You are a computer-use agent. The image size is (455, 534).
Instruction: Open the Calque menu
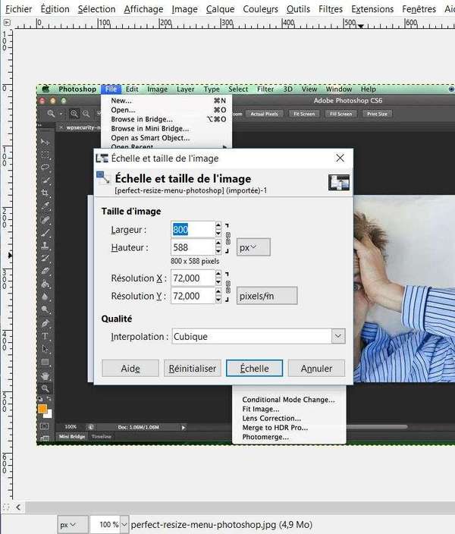click(220, 9)
